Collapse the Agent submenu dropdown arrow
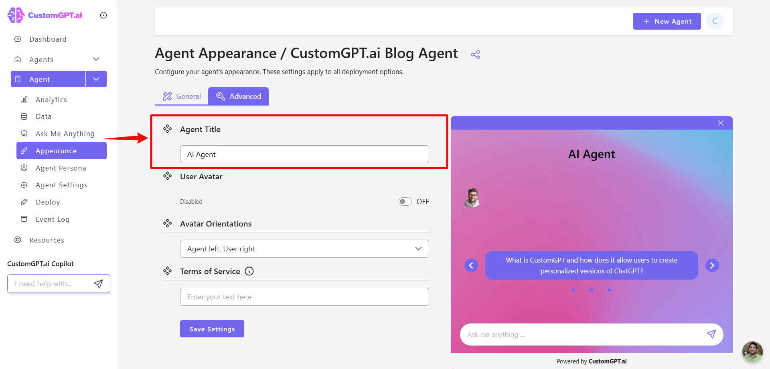The width and height of the screenshot is (770, 369). coord(96,79)
